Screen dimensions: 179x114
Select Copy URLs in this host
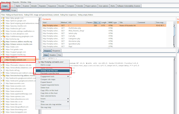click(x=53, y=90)
